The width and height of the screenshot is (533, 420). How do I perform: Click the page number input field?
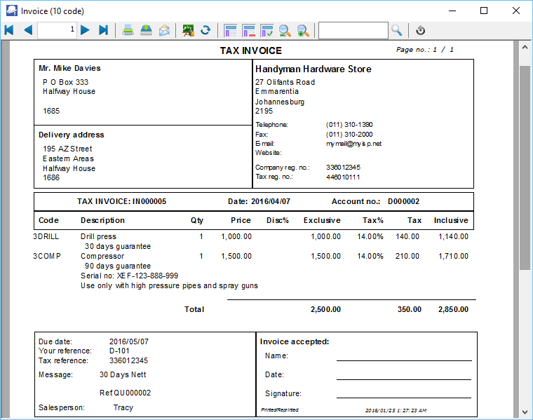click(57, 30)
